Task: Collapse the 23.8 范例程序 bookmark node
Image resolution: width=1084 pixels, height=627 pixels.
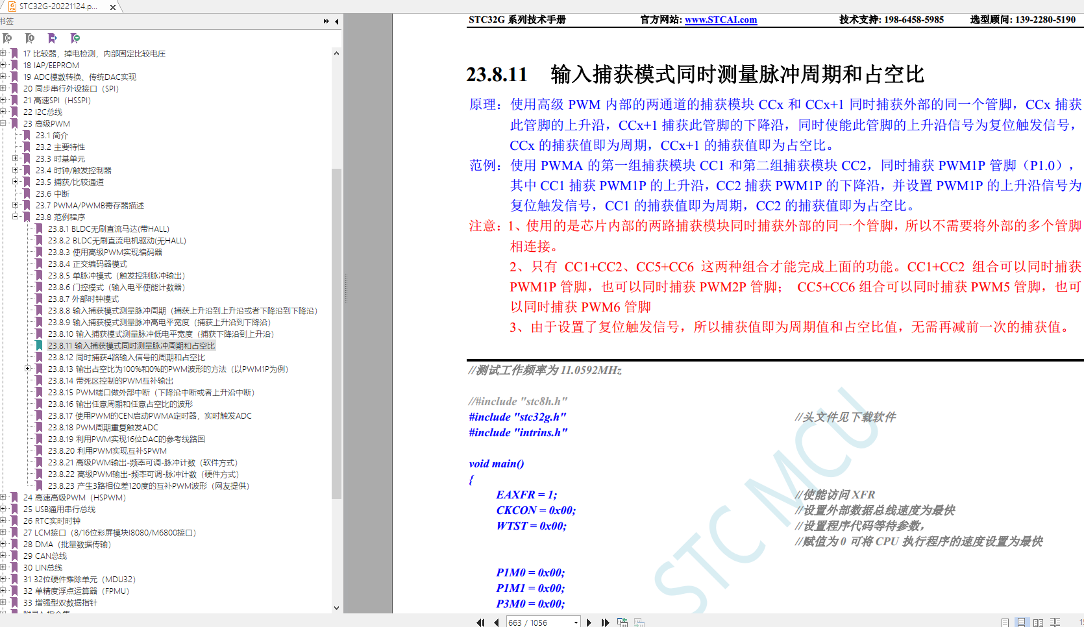Action: 15,217
